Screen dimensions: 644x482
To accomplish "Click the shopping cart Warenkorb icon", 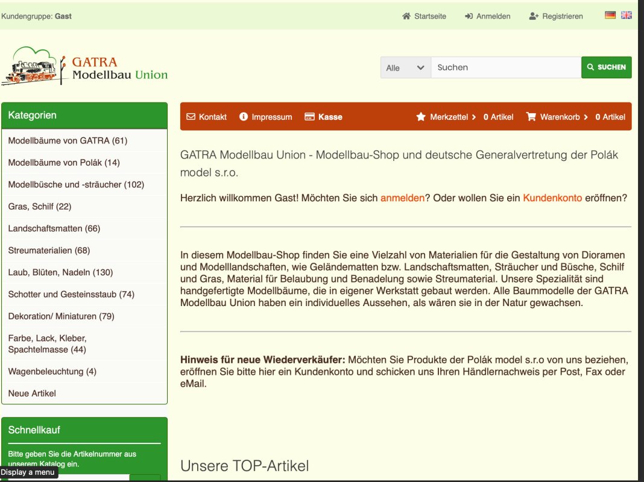I will tap(531, 117).
